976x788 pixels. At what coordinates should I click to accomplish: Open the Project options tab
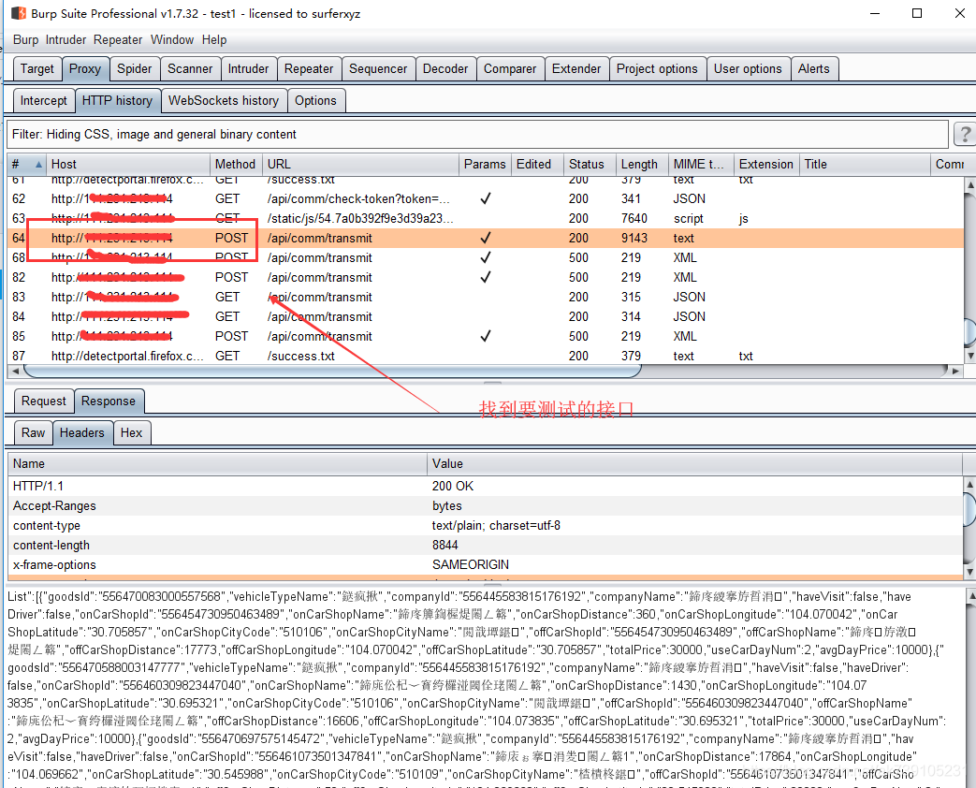[657, 68]
